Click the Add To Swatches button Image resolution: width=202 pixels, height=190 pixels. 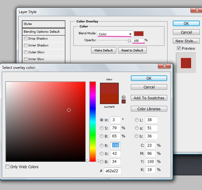(149, 98)
